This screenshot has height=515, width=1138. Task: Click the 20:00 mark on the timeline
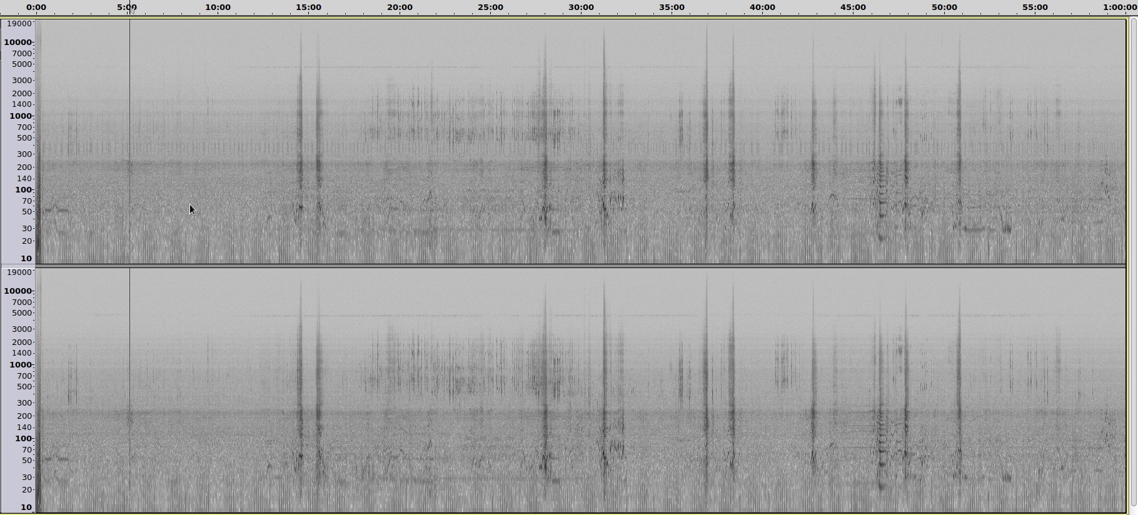[400, 7]
